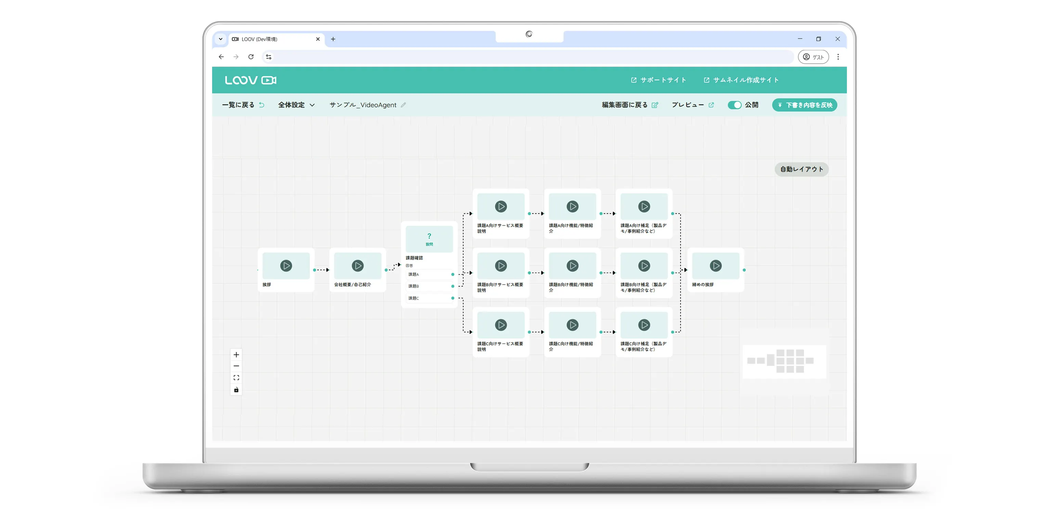Click the minimap overview thumbnail
The height and width of the screenshot is (514, 1059).
(784, 361)
